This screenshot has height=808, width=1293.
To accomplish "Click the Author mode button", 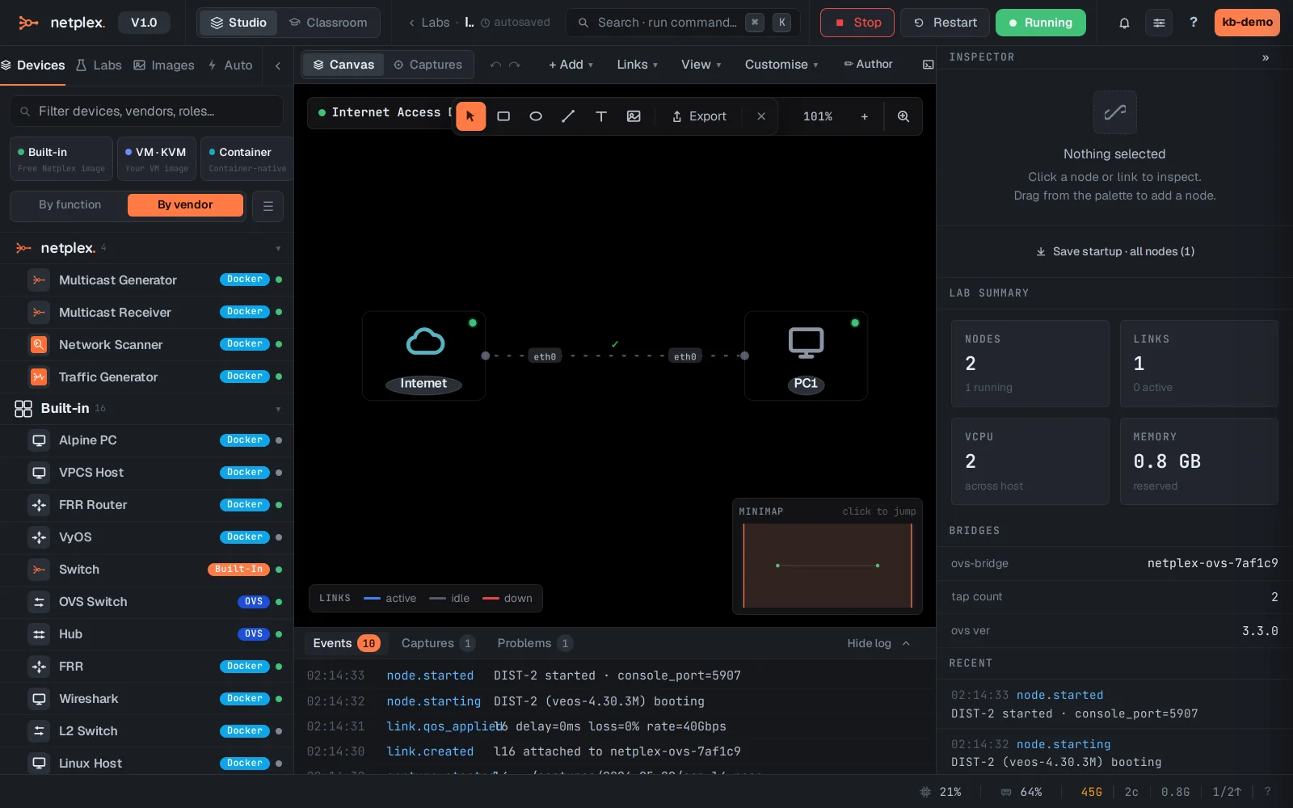I will coord(868,65).
